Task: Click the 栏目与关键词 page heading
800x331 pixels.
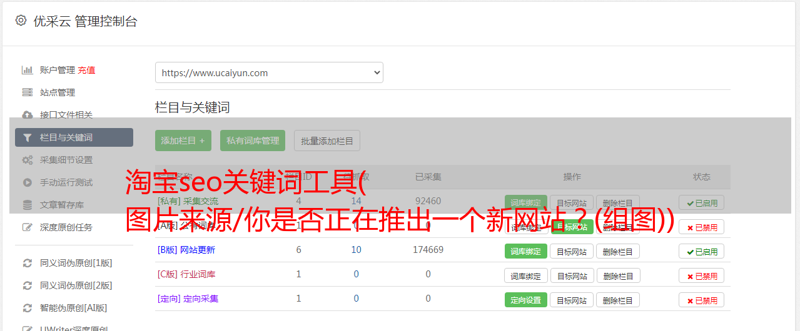Action: (x=193, y=107)
